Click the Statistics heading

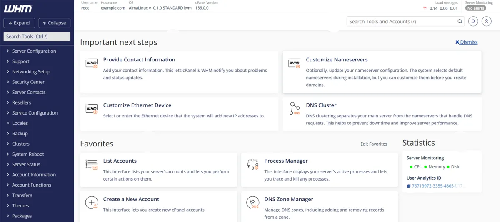point(418,143)
